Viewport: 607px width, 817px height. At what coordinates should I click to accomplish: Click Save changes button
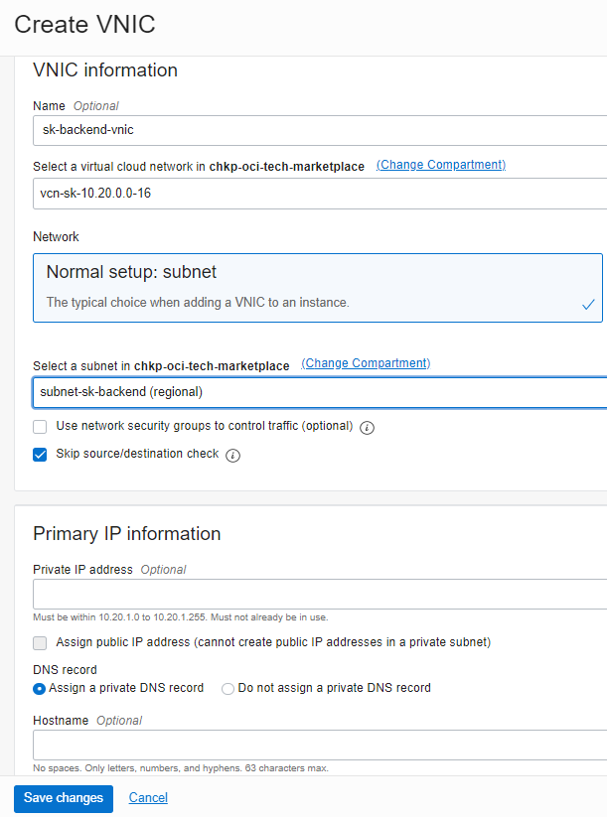coord(64,798)
